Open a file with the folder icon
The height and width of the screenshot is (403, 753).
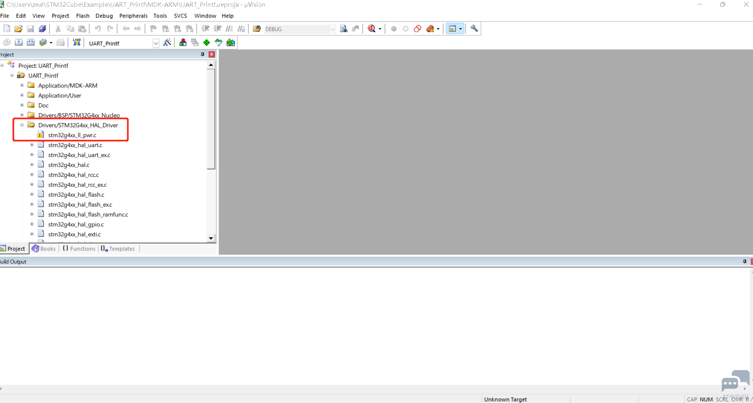18,29
